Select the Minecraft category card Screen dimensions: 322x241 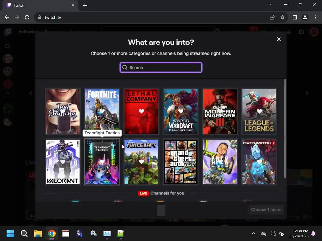[x=141, y=162]
